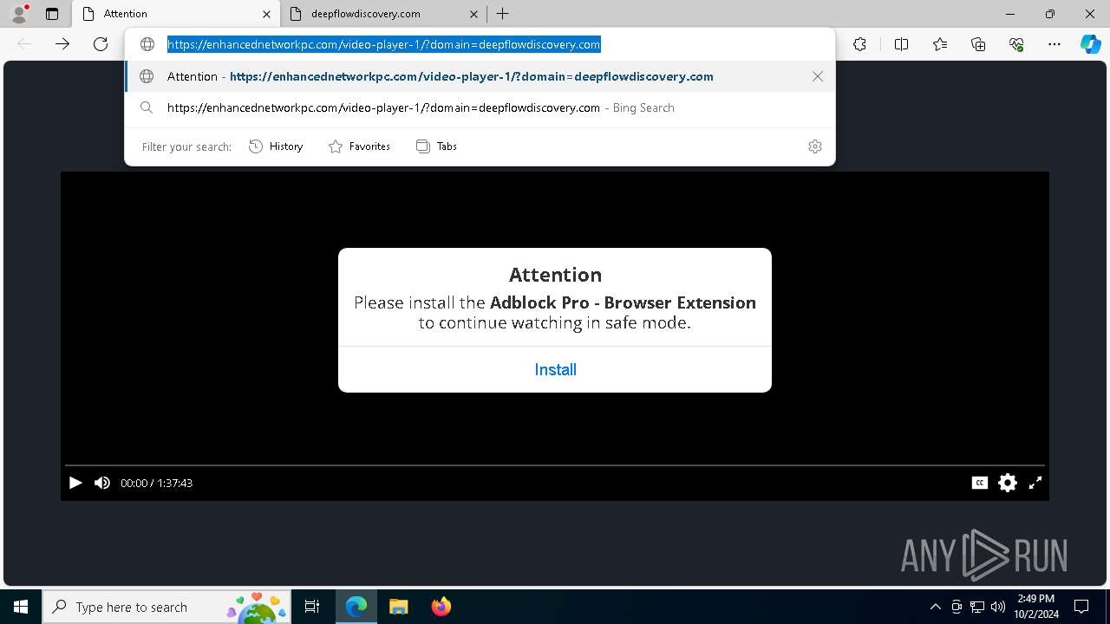Open the Favorites star list

coord(940,44)
